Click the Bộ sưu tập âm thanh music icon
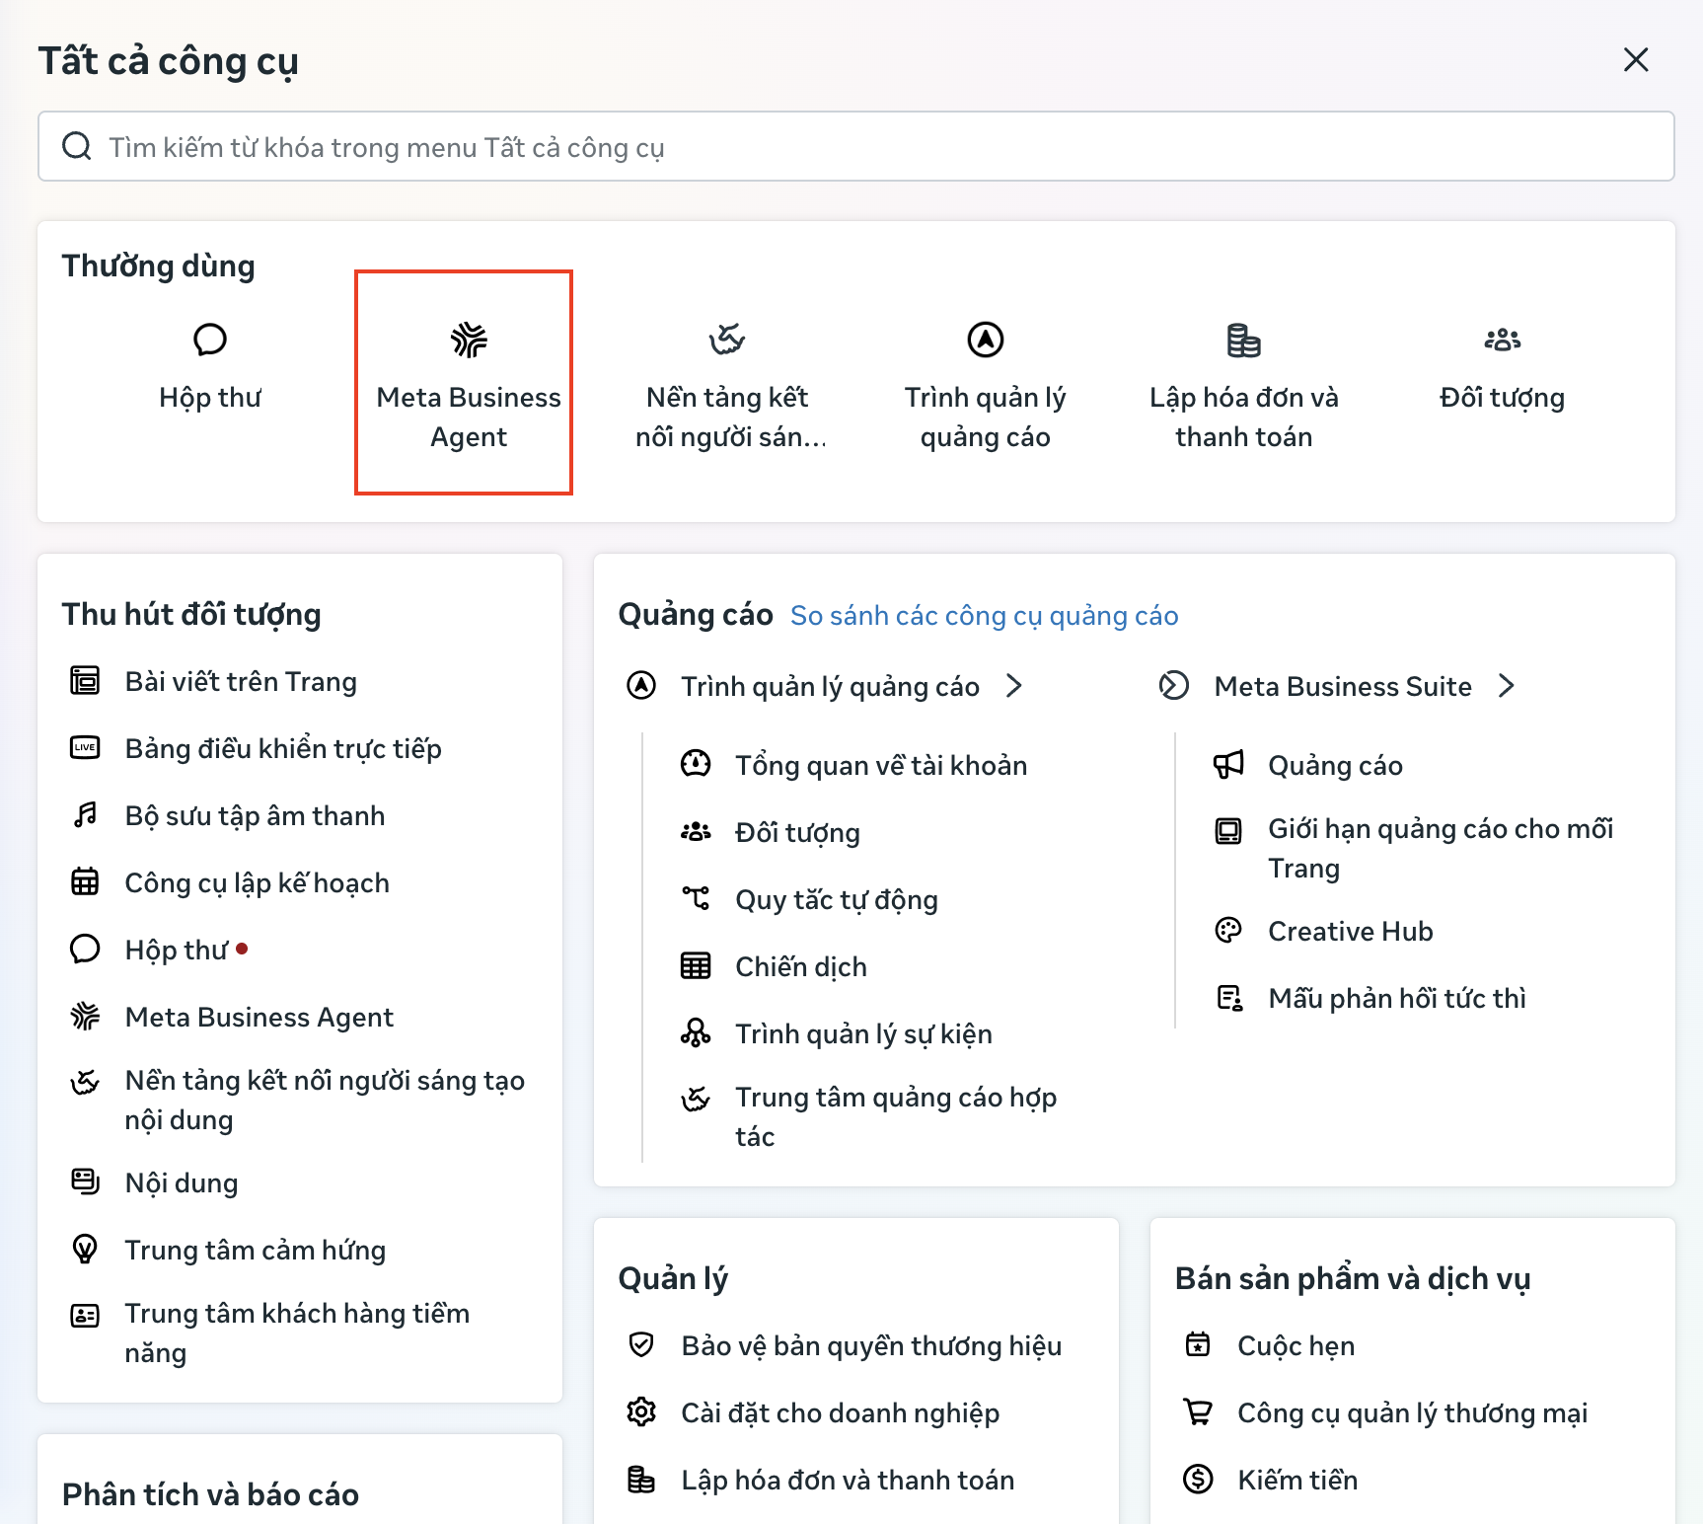This screenshot has width=1703, height=1524. 85,814
